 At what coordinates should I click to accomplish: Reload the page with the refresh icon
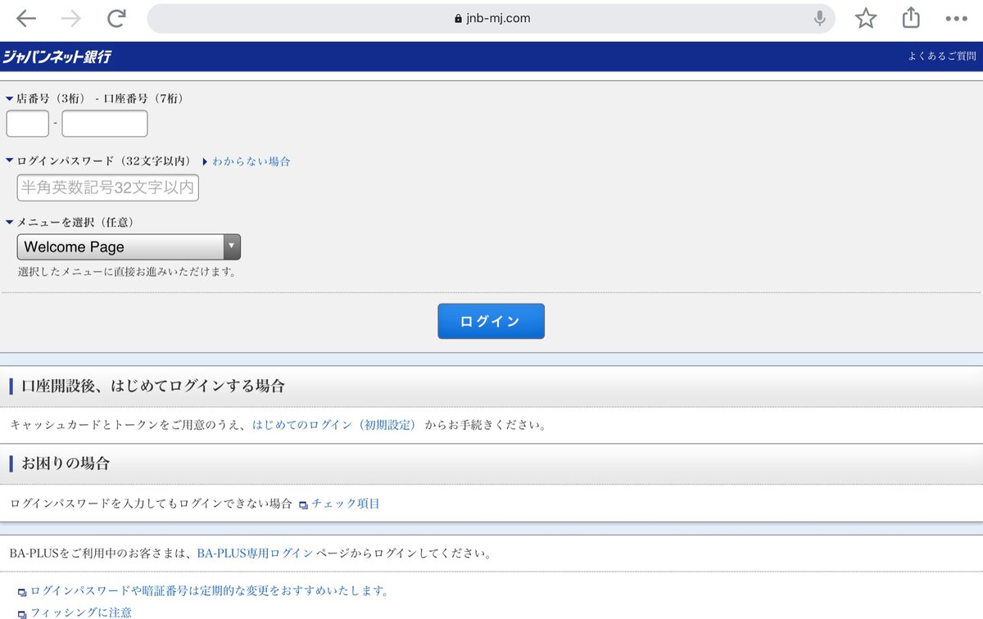tap(117, 18)
